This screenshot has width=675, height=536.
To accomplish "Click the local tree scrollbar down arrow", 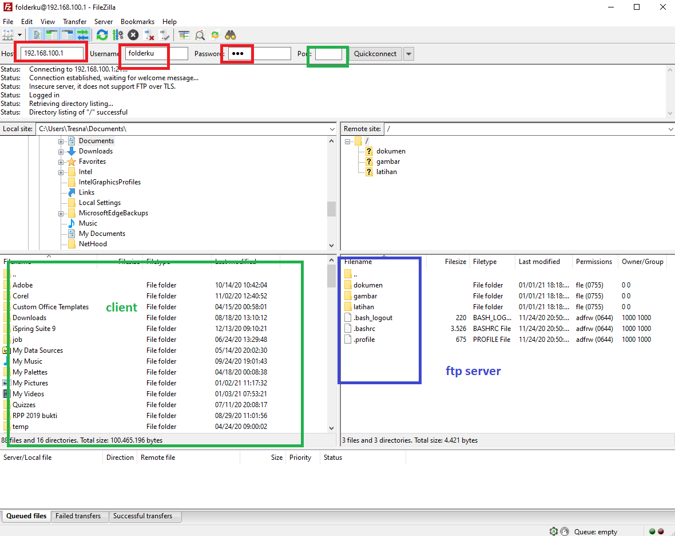I will click(331, 246).
